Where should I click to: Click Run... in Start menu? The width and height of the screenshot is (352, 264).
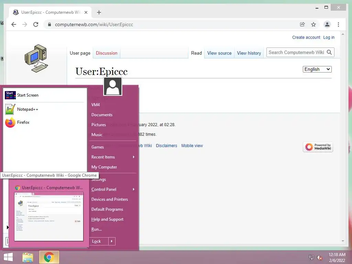(97, 229)
